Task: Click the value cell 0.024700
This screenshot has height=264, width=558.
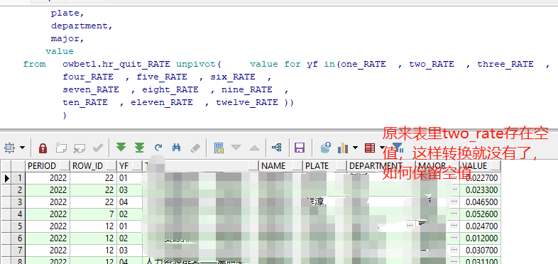Action: (x=480, y=226)
